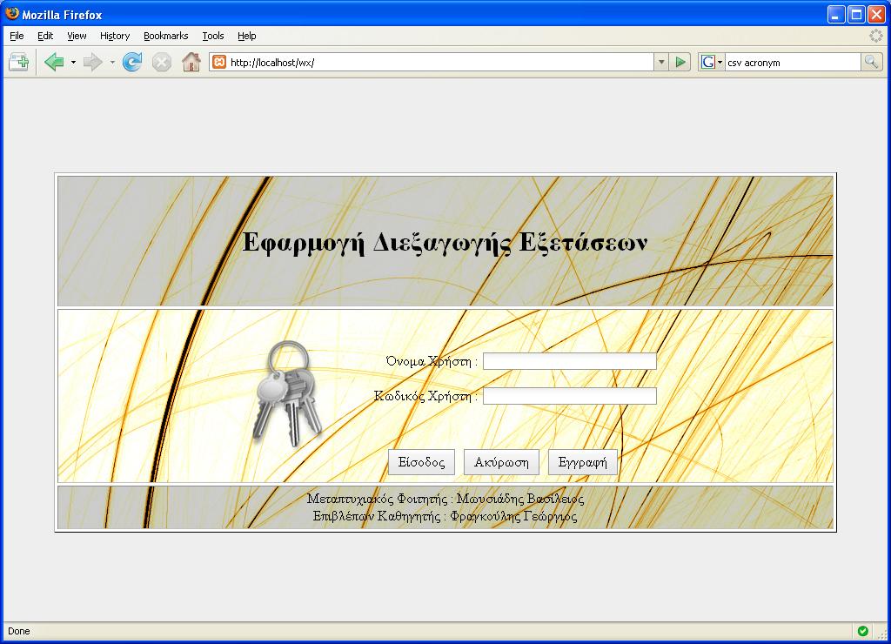Open the Edit menu
The image size is (891, 644).
pyautogui.click(x=45, y=36)
